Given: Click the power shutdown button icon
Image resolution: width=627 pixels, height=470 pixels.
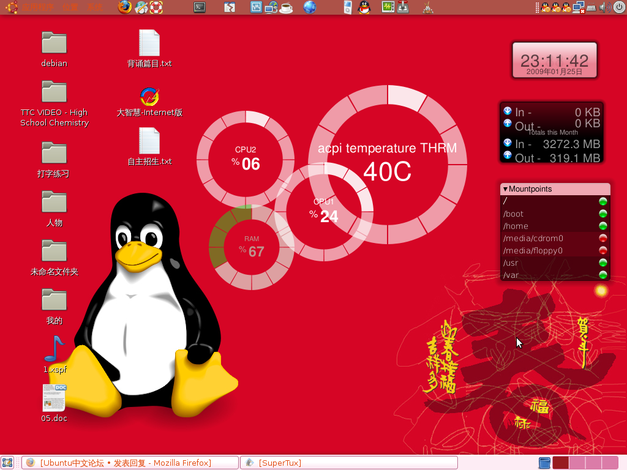Looking at the screenshot, I should [620, 7].
